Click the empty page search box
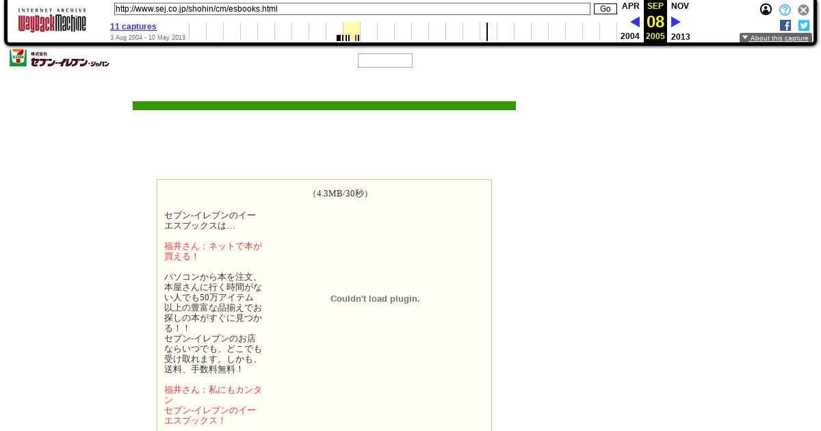 coord(385,61)
